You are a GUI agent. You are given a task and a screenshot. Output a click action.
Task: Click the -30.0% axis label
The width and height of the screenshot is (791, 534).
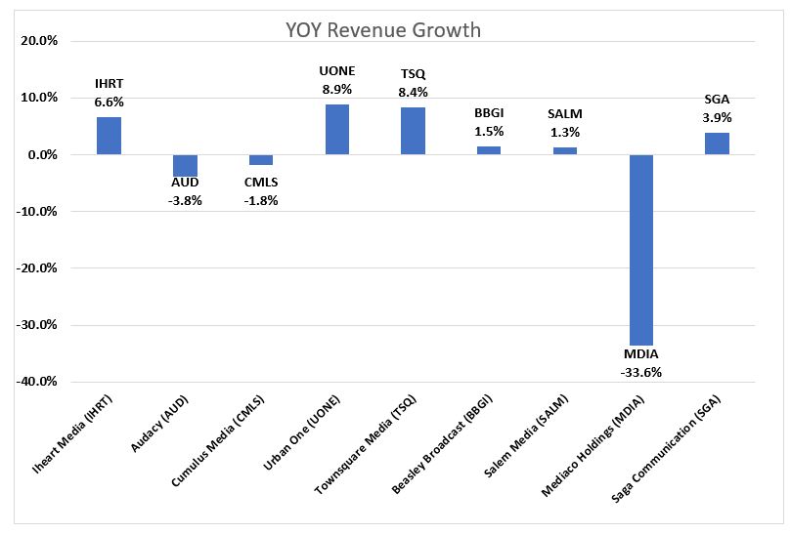coord(37,325)
